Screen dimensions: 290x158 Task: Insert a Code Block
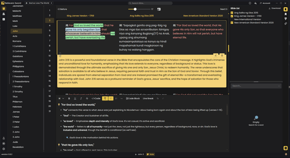[133, 98]
